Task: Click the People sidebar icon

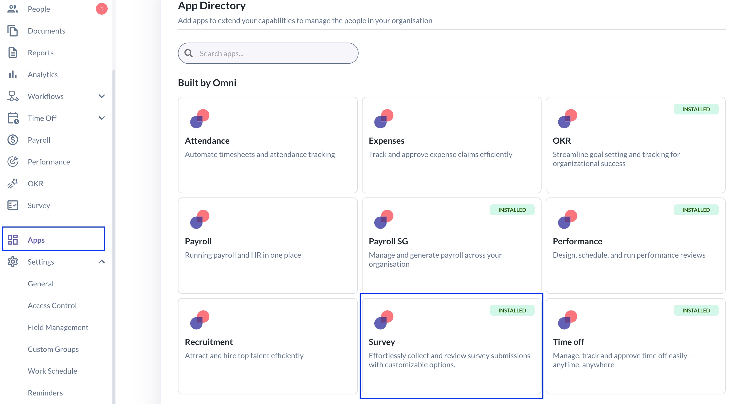Action: (x=13, y=9)
